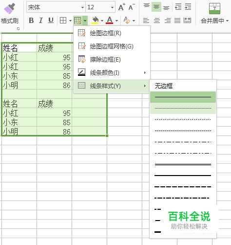Click the distributed alignment icon

187,21
